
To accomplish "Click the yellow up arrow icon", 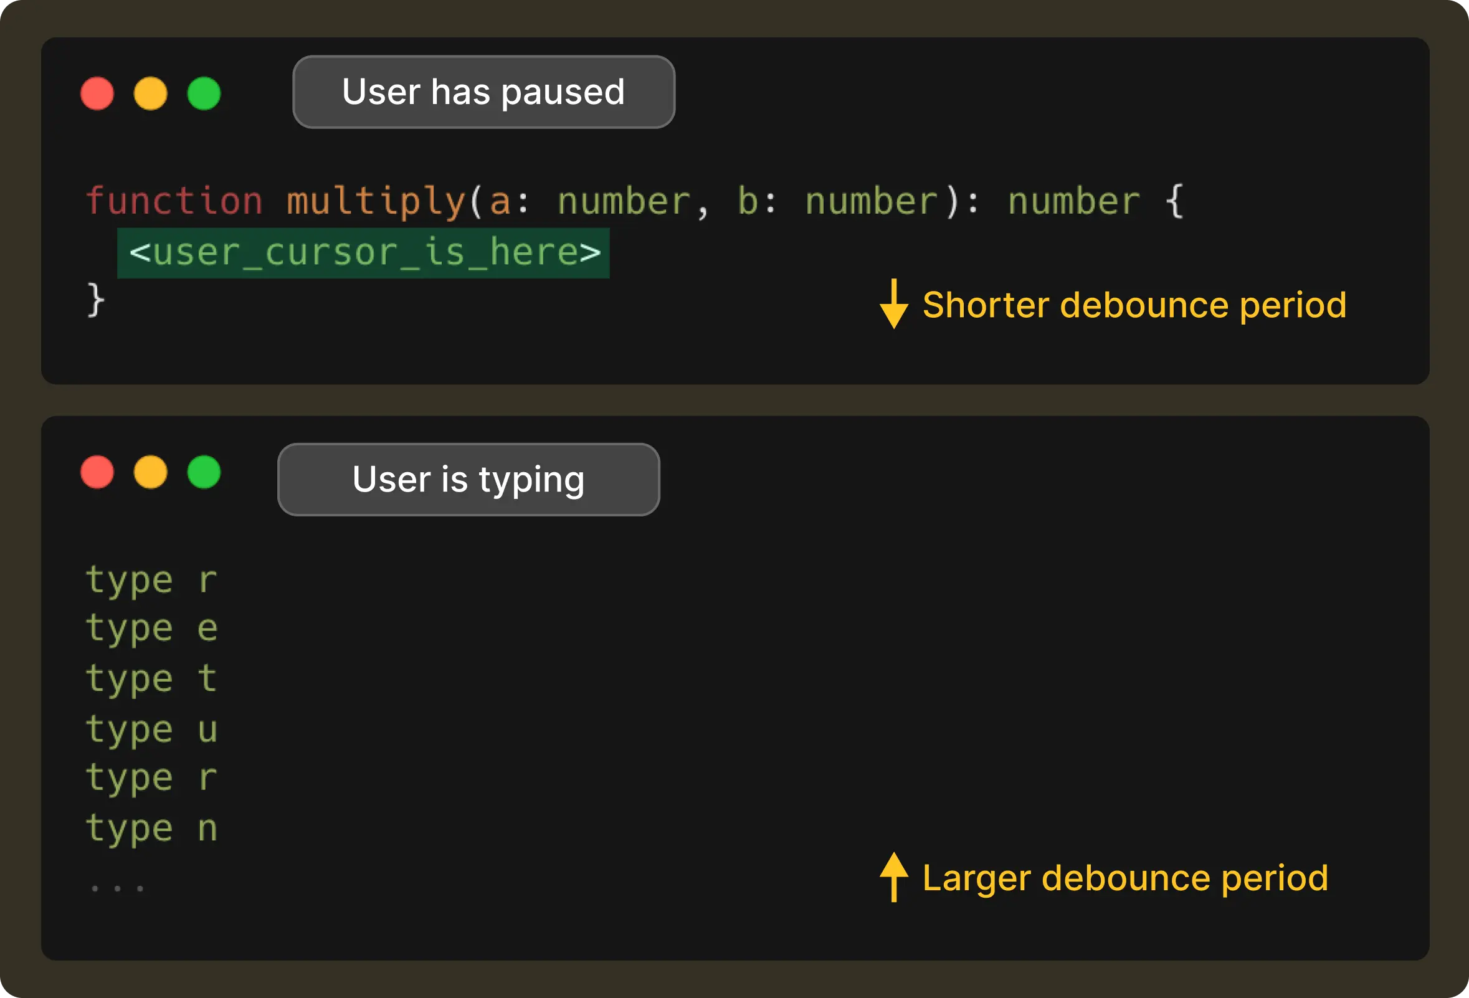I will coord(894,877).
